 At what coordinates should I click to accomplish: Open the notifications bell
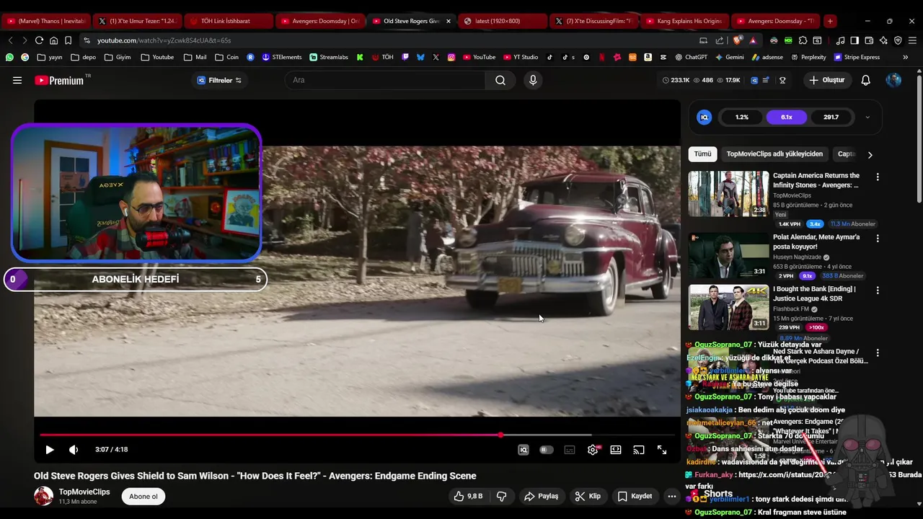click(865, 80)
